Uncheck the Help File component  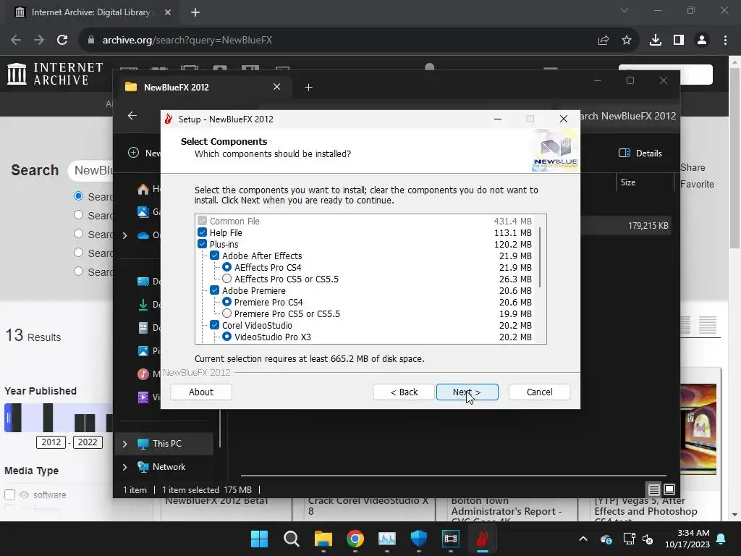pyautogui.click(x=203, y=232)
